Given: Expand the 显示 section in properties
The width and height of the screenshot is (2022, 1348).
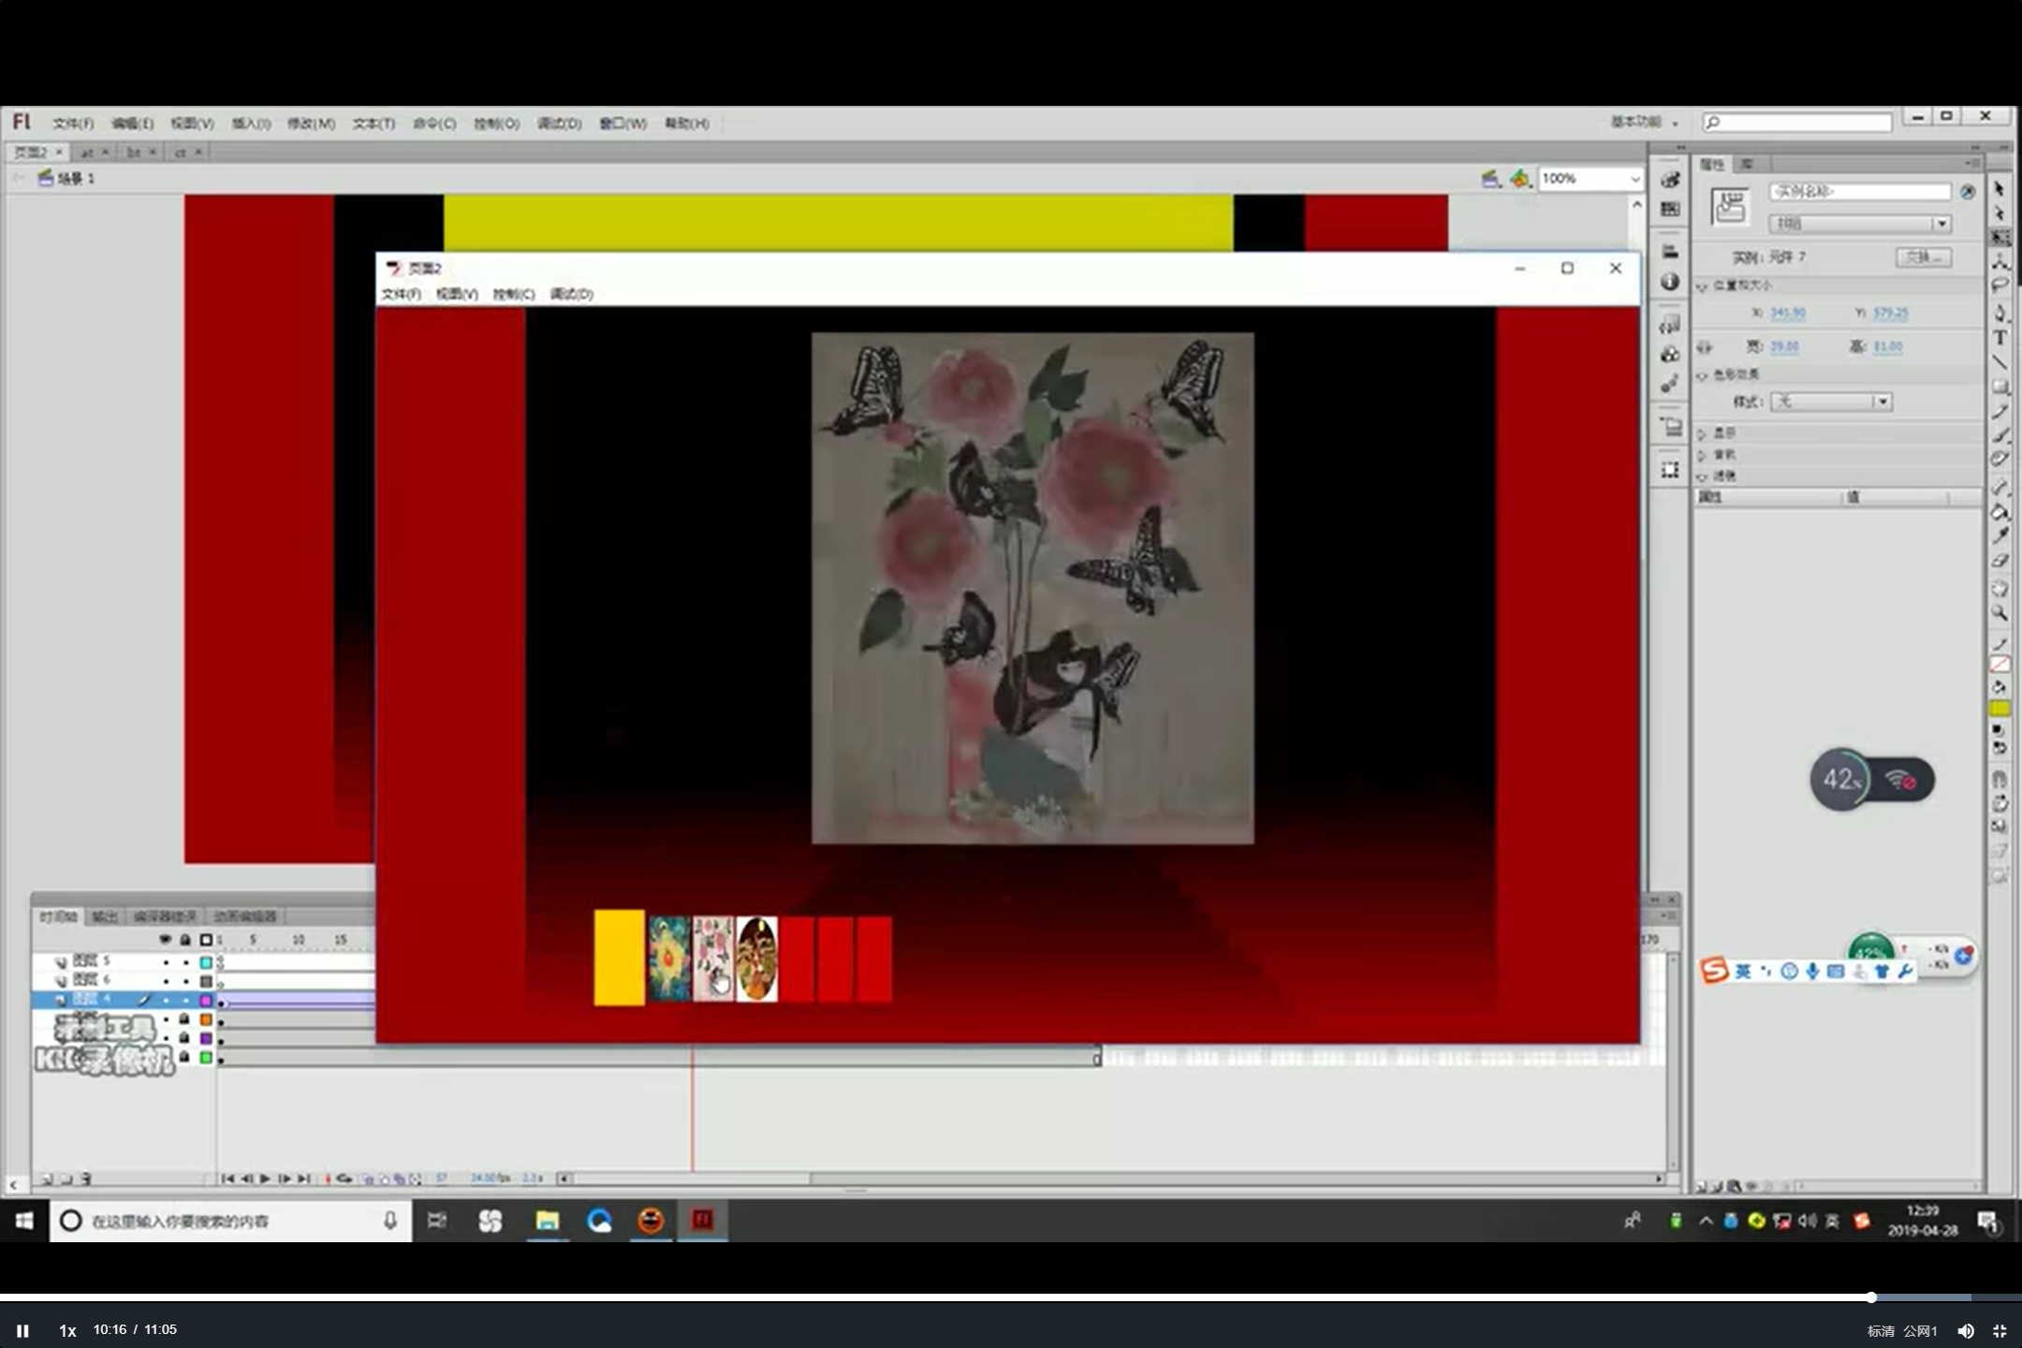Looking at the screenshot, I should coord(1703,433).
